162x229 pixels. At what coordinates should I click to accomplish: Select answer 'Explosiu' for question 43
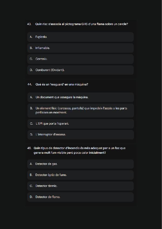click(x=80, y=37)
